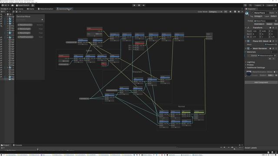The image size is (278, 156).
Task: Collapse the Transform component
Action: 246,28
